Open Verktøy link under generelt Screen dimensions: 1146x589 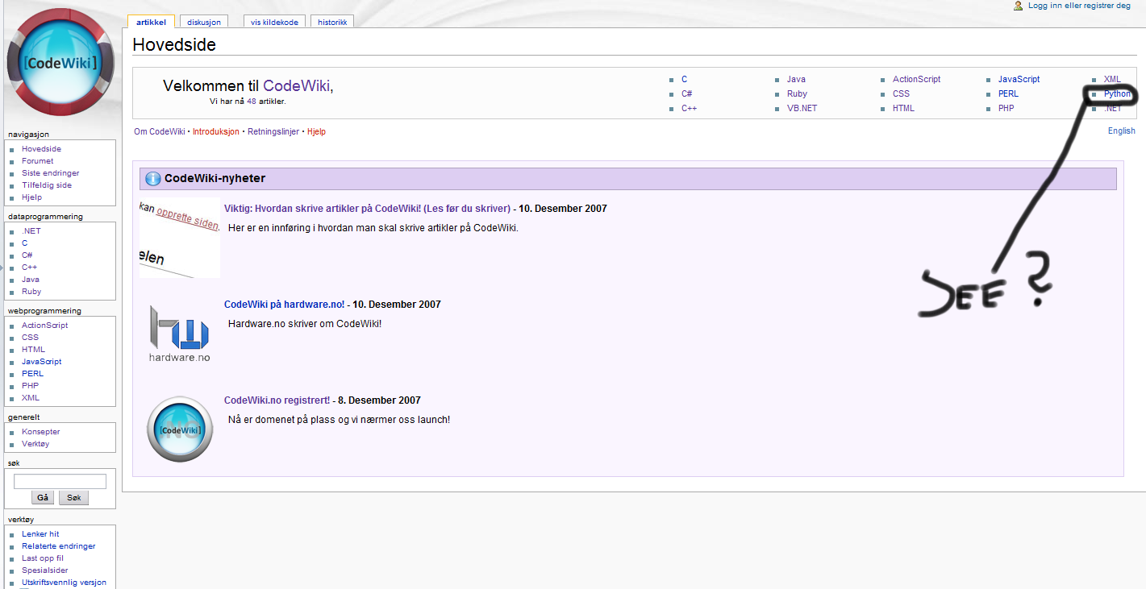point(35,444)
